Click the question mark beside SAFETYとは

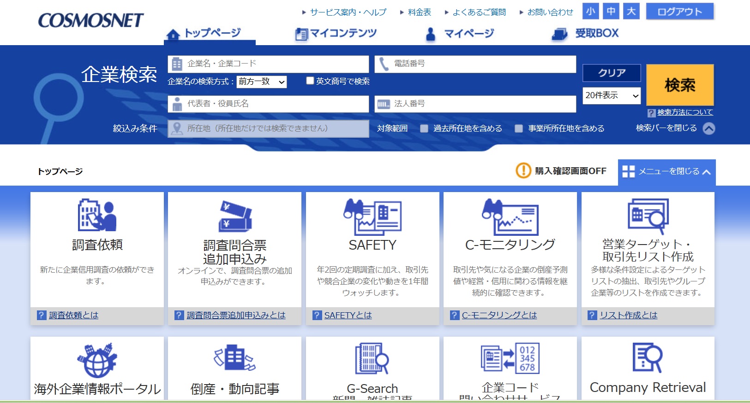[317, 315]
